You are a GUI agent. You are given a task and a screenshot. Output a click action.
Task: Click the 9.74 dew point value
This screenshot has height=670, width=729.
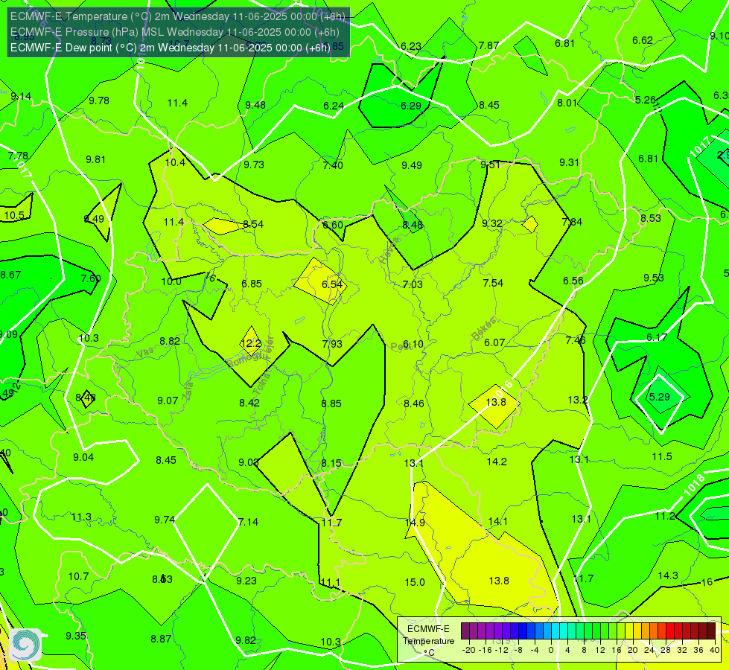pos(165,520)
